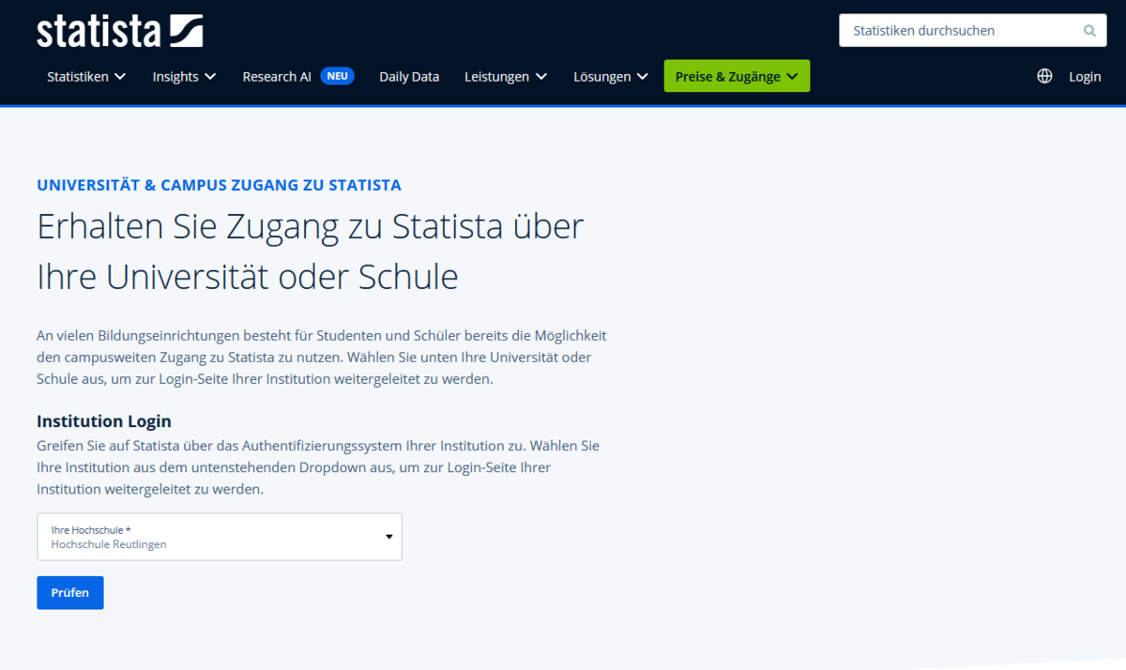Click the Login link
The height and width of the screenshot is (670, 1126).
coord(1085,77)
